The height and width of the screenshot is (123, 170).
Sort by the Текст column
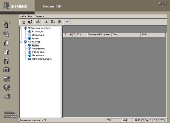pos(126,35)
